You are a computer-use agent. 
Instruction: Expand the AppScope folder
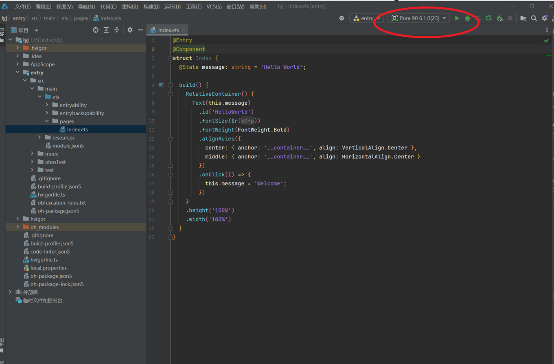click(x=18, y=64)
